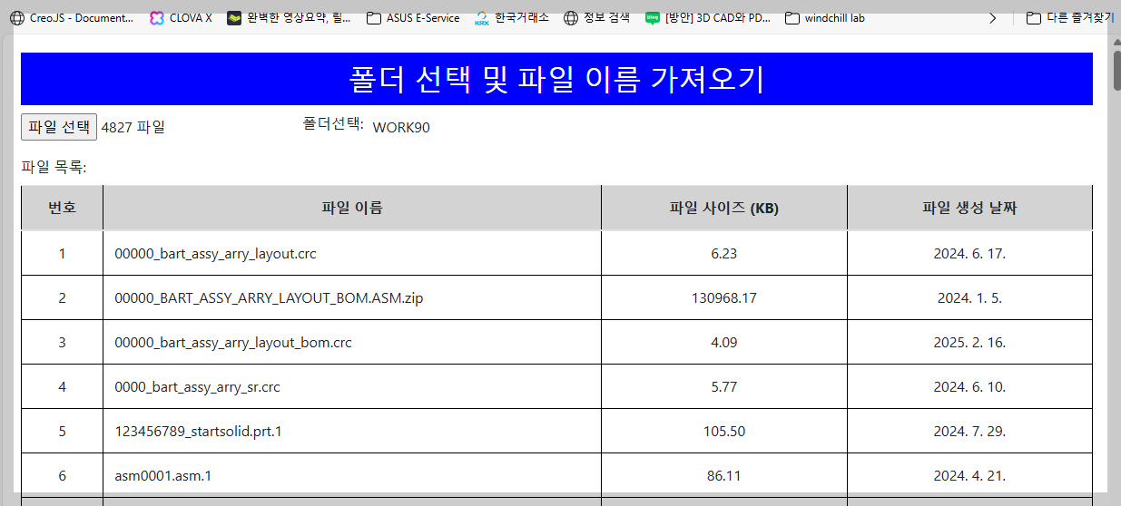
Task: Click the 파일 목록 label
Action: [53, 167]
